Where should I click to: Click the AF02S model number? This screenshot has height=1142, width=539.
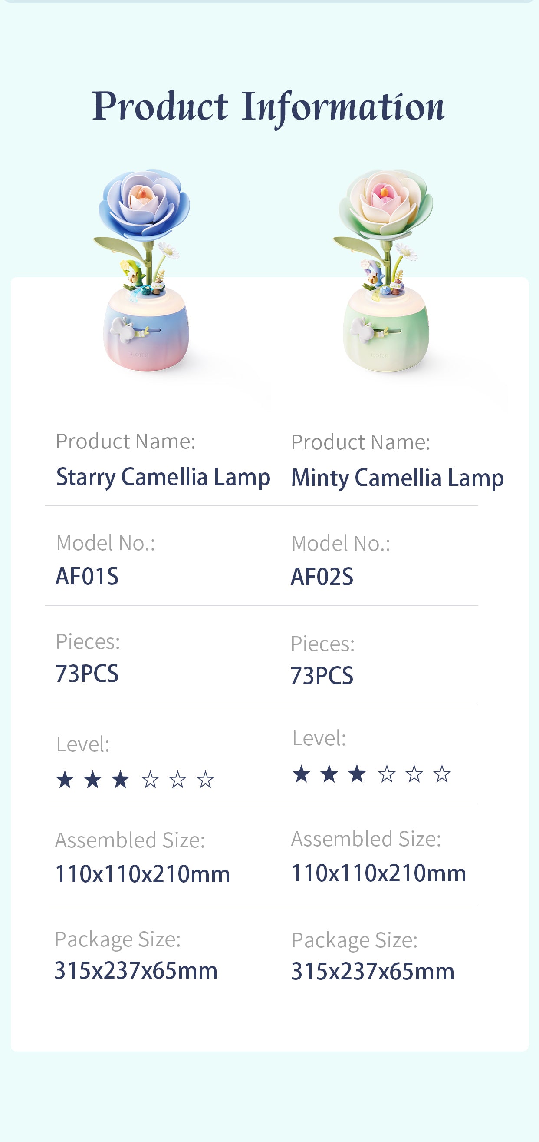point(322,577)
